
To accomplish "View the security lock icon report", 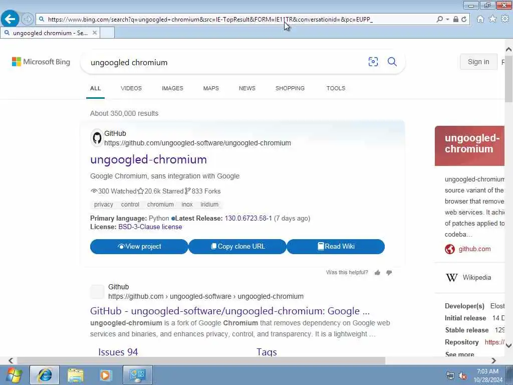I will click(455, 20).
